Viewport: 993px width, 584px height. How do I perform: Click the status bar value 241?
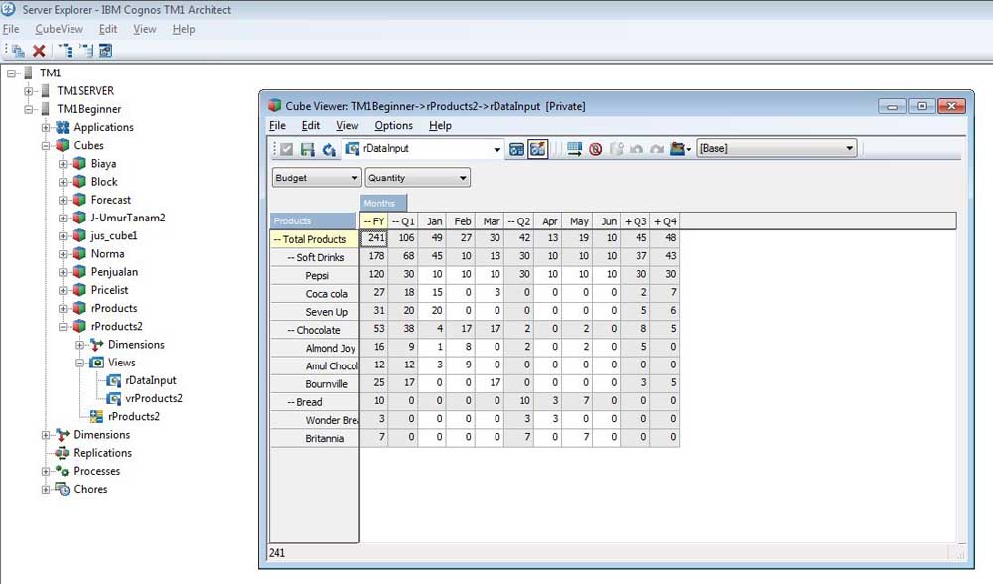(x=277, y=553)
